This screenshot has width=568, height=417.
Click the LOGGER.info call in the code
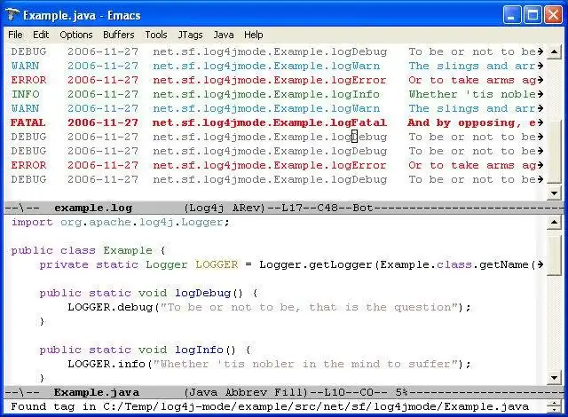[106, 364]
